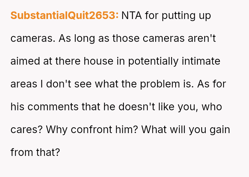Click the phrase "from that?" on last line
This screenshot has width=249, height=177.
tap(35, 152)
